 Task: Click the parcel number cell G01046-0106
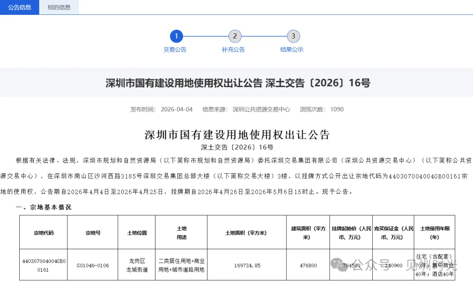(93, 265)
